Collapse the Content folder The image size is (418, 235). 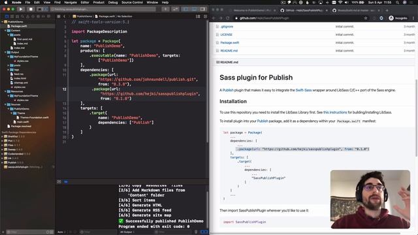(x=5, y=31)
